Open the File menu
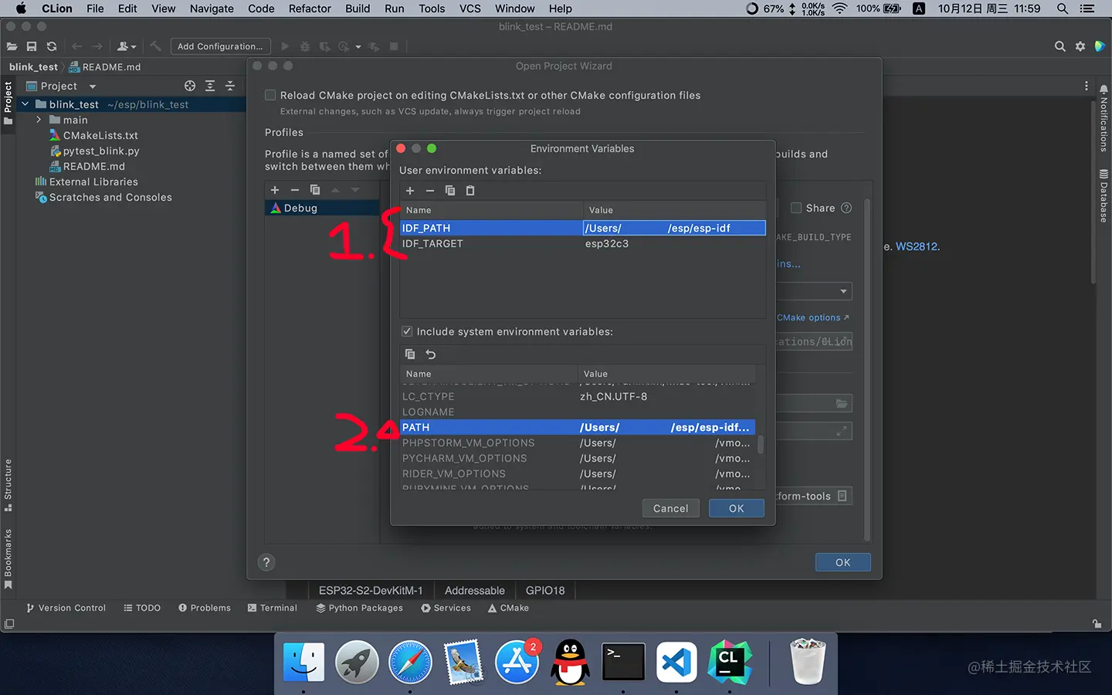The width and height of the screenshot is (1112, 695). pos(95,8)
